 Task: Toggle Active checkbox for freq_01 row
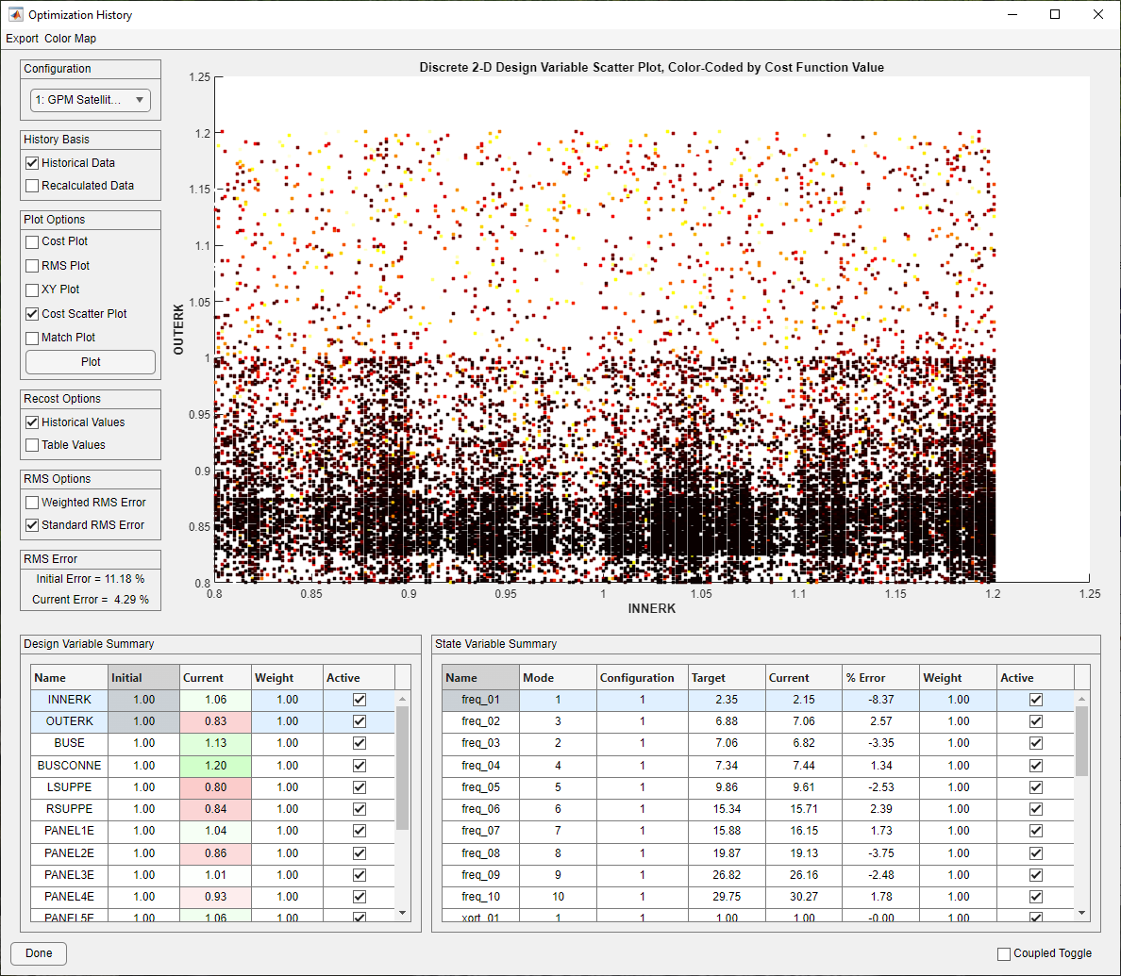[1035, 700]
